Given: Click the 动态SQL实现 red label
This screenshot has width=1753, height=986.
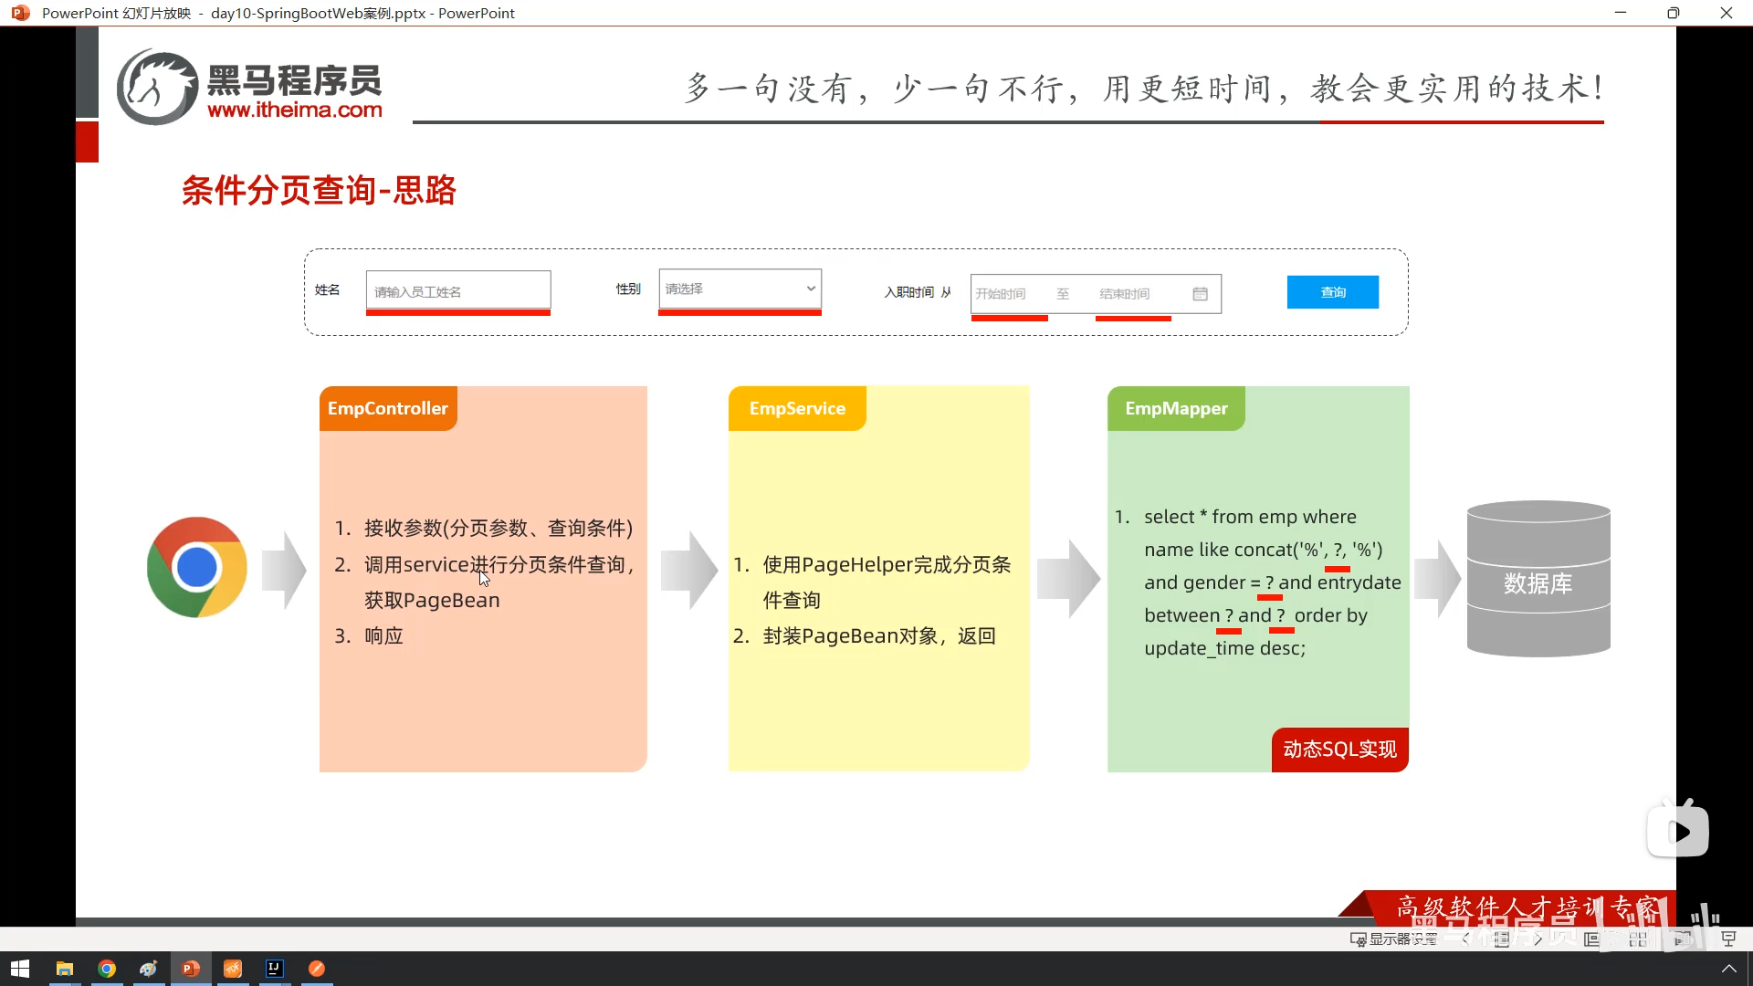Looking at the screenshot, I should (x=1340, y=750).
